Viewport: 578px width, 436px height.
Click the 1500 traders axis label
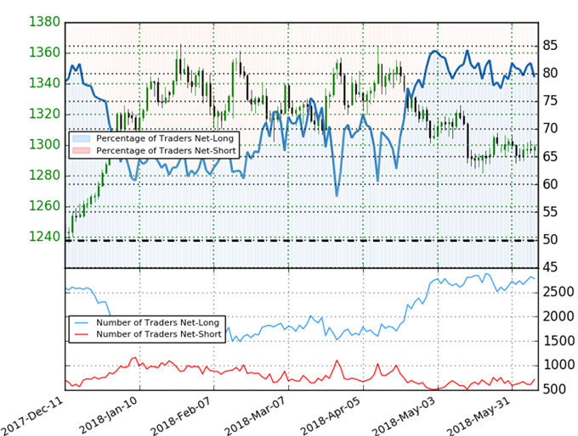(x=558, y=341)
